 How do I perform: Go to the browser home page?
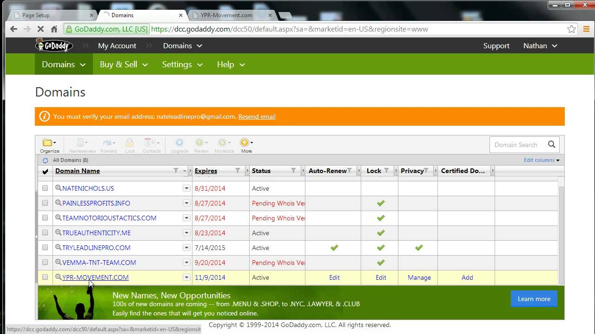click(54, 29)
